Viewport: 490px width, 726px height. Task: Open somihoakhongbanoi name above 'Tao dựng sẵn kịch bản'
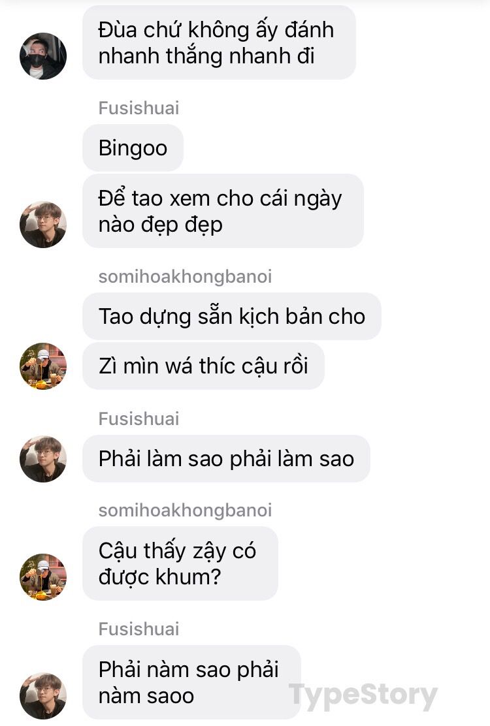point(186,276)
